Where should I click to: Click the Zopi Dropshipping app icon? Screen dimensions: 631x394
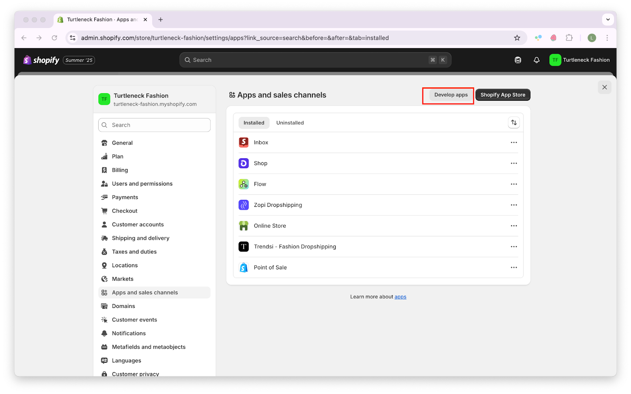click(244, 205)
